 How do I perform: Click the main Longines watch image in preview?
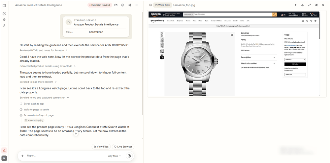coord(200,64)
